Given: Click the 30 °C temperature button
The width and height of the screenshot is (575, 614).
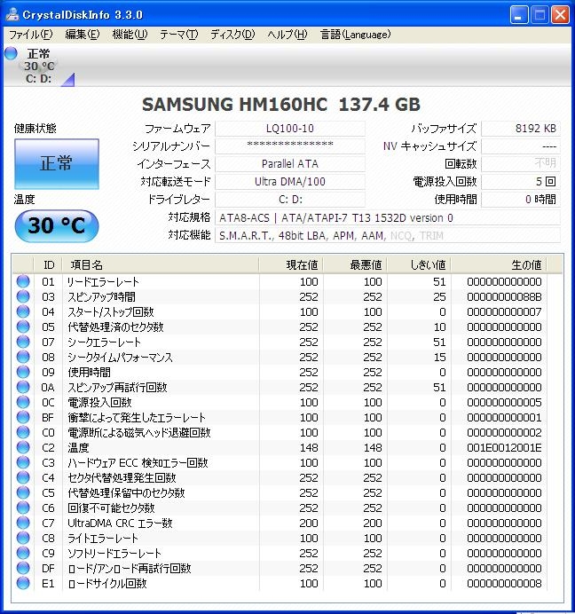Looking at the screenshot, I should click(x=57, y=226).
